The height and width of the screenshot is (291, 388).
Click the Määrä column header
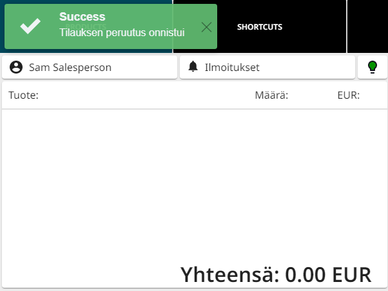point(271,95)
